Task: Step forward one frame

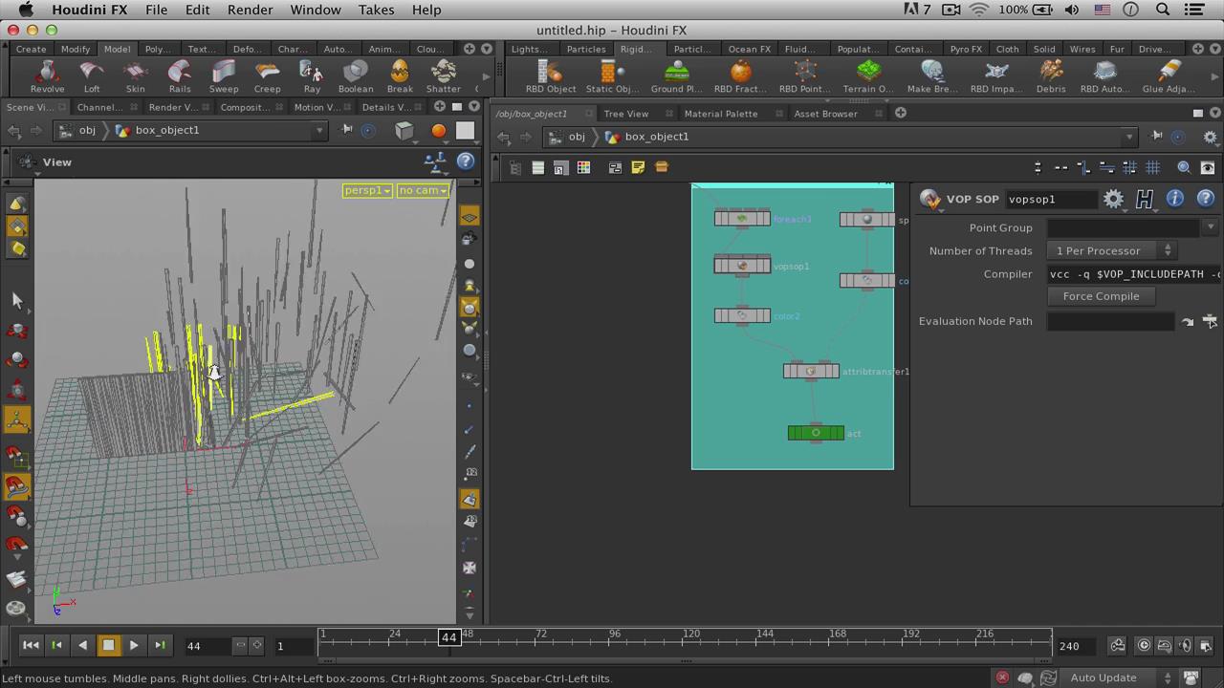Action: 160,645
